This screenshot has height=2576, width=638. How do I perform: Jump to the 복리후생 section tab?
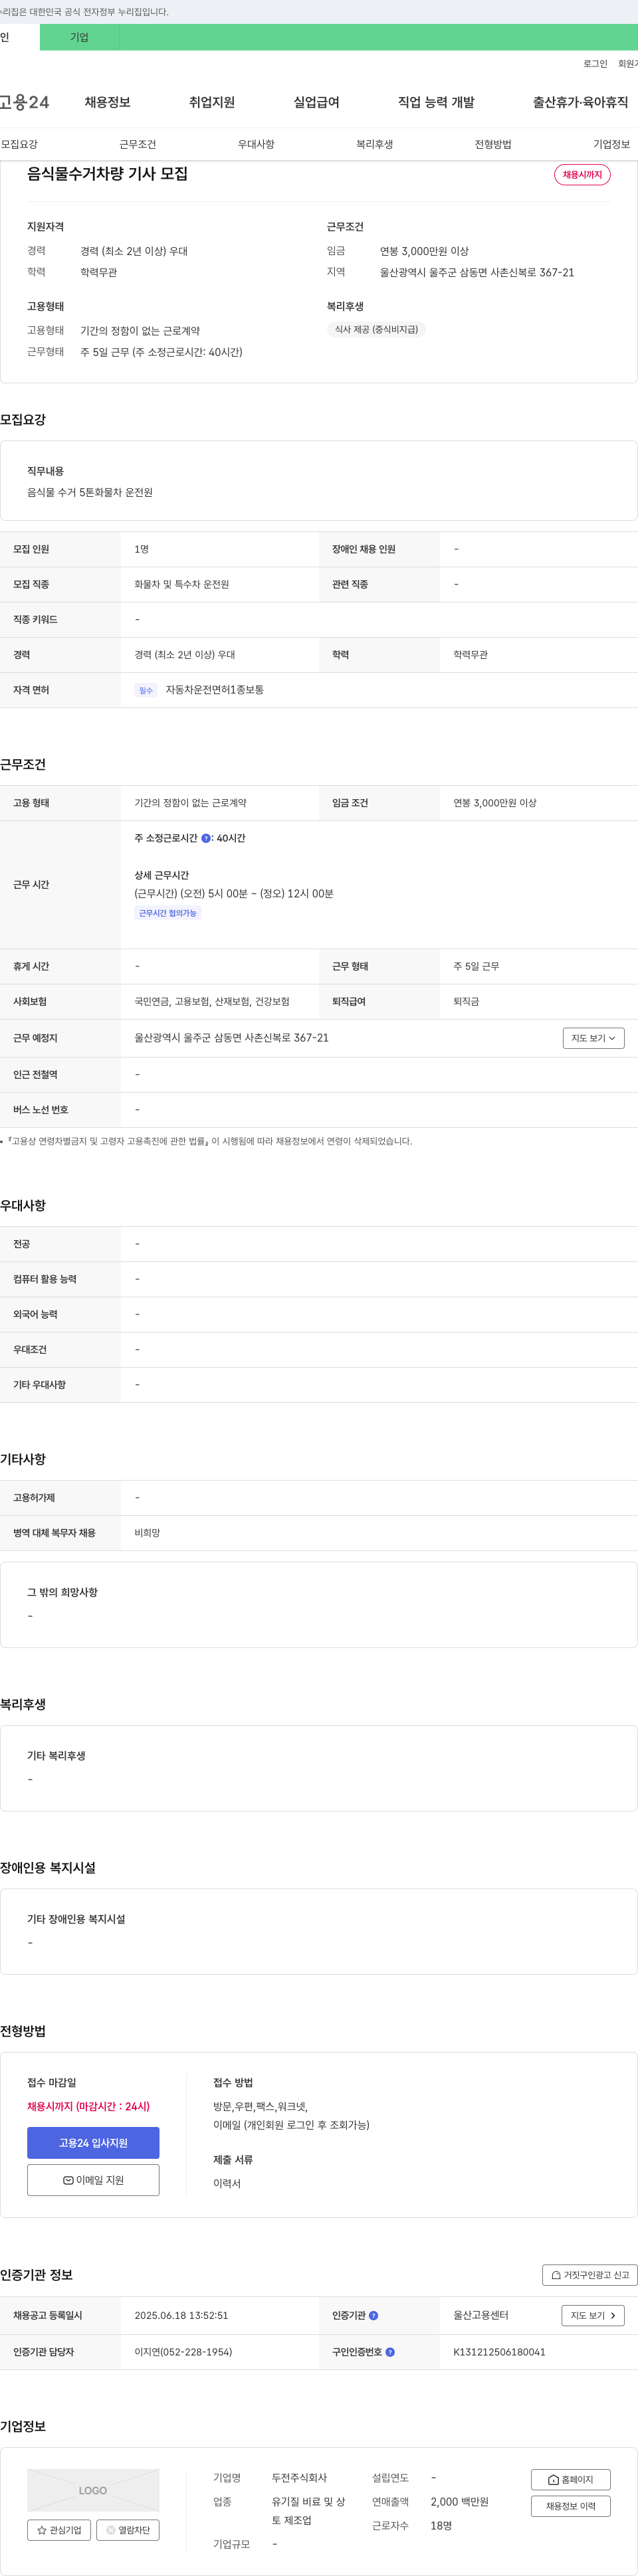click(x=374, y=144)
